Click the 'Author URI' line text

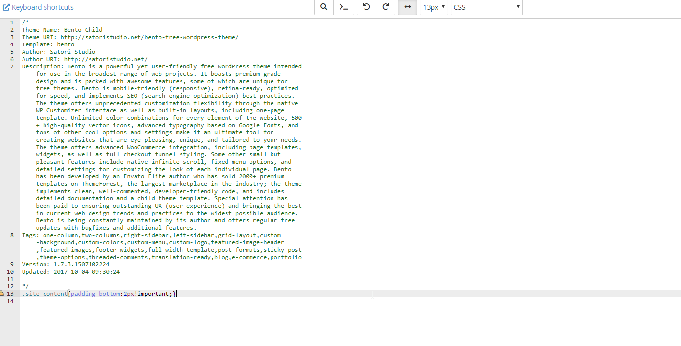click(85, 59)
